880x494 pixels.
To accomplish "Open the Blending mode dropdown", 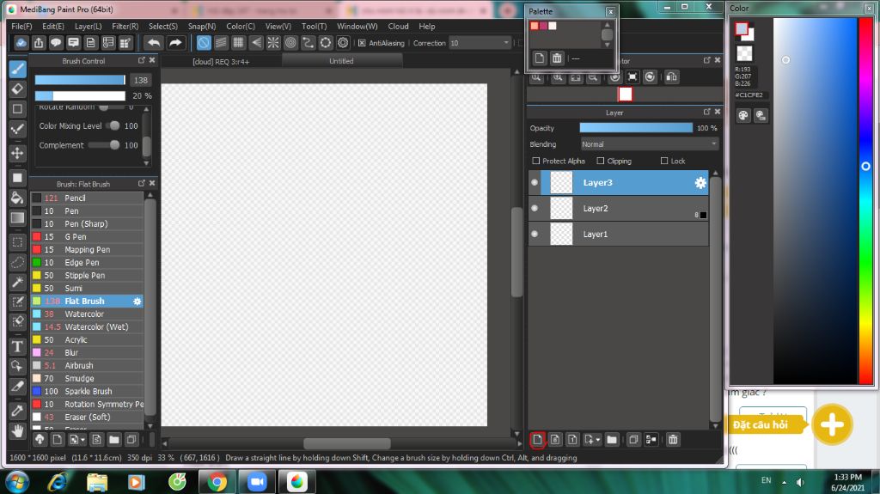I will coord(650,144).
